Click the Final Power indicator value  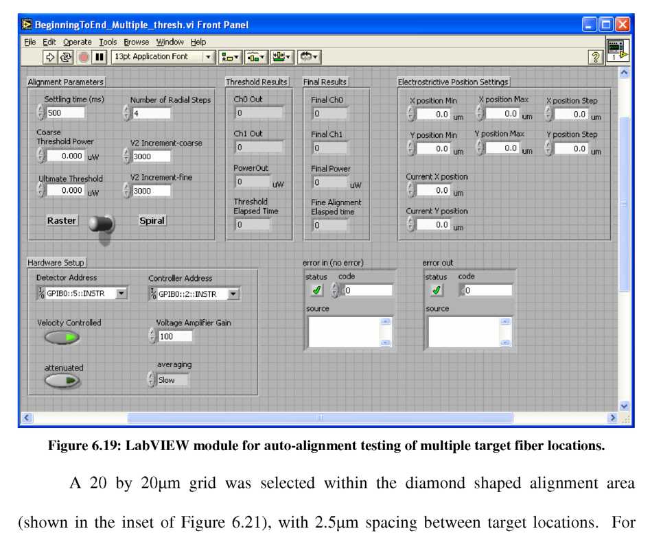330,183
